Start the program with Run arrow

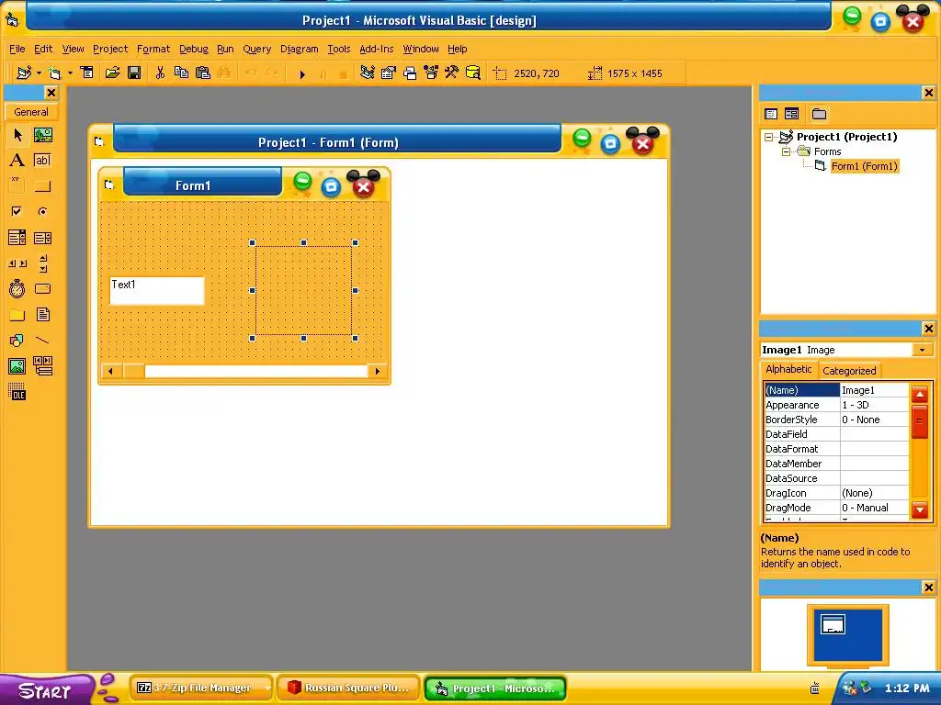pyautogui.click(x=302, y=73)
